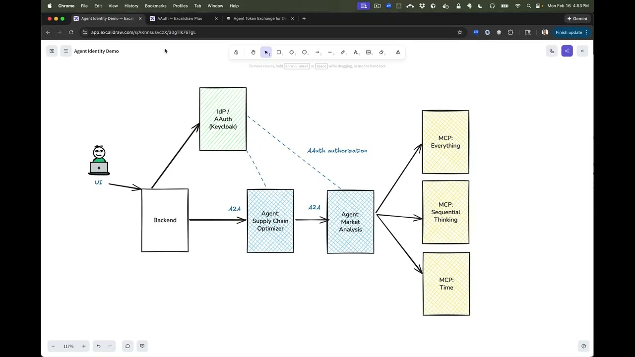Toggle the keep-tool-active lock icon
The image size is (635, 357).
(236, 52)
